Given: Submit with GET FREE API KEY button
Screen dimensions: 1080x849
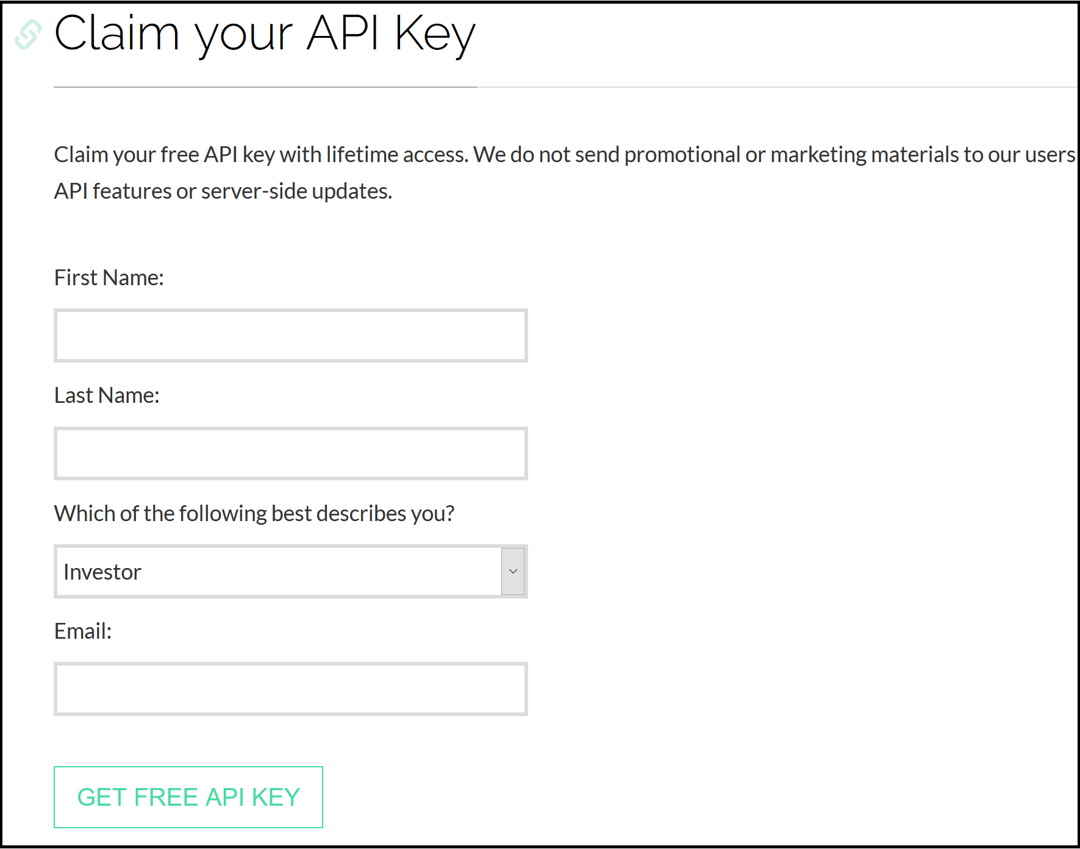Looking at the screenshot, I should (x=188, y=797).
